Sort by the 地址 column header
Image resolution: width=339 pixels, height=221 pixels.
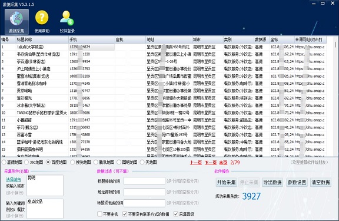tap(169, 39)
